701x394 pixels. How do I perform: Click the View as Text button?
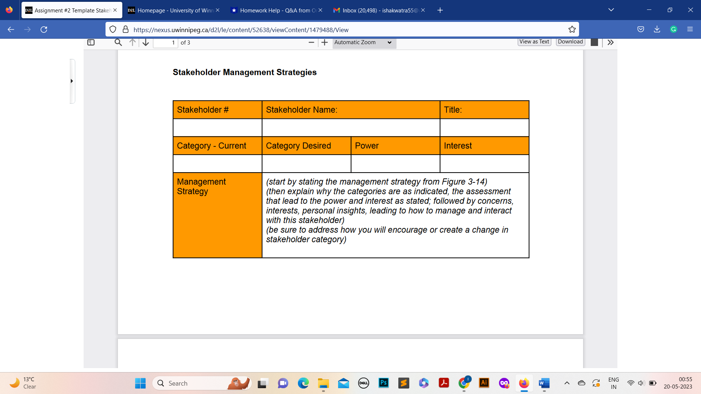click(x=534, y=42)
